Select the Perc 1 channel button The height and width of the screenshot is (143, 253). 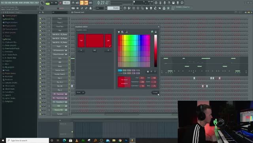60,78
